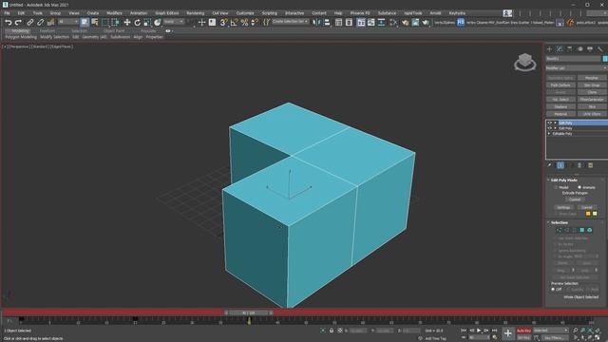608x342 pixels.
Task: Activate the Select and Move tool
Action: click(126, 23)
